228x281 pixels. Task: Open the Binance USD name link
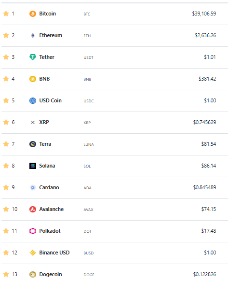pos(54,253)
